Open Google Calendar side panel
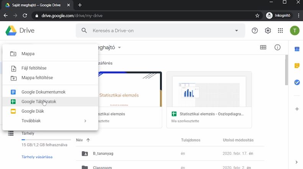The width and height of the screenshot is (303, 169). (x=297, y=49)
